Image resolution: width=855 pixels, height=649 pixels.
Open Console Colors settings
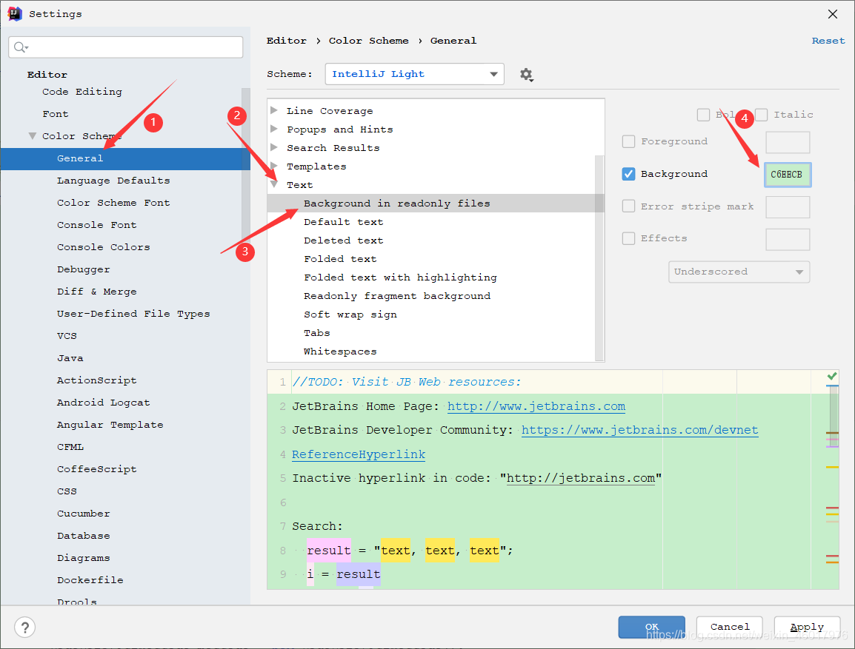click(103, 247)
